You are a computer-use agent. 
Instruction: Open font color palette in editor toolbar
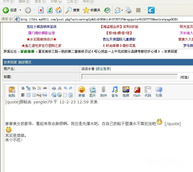pos(39,88)
